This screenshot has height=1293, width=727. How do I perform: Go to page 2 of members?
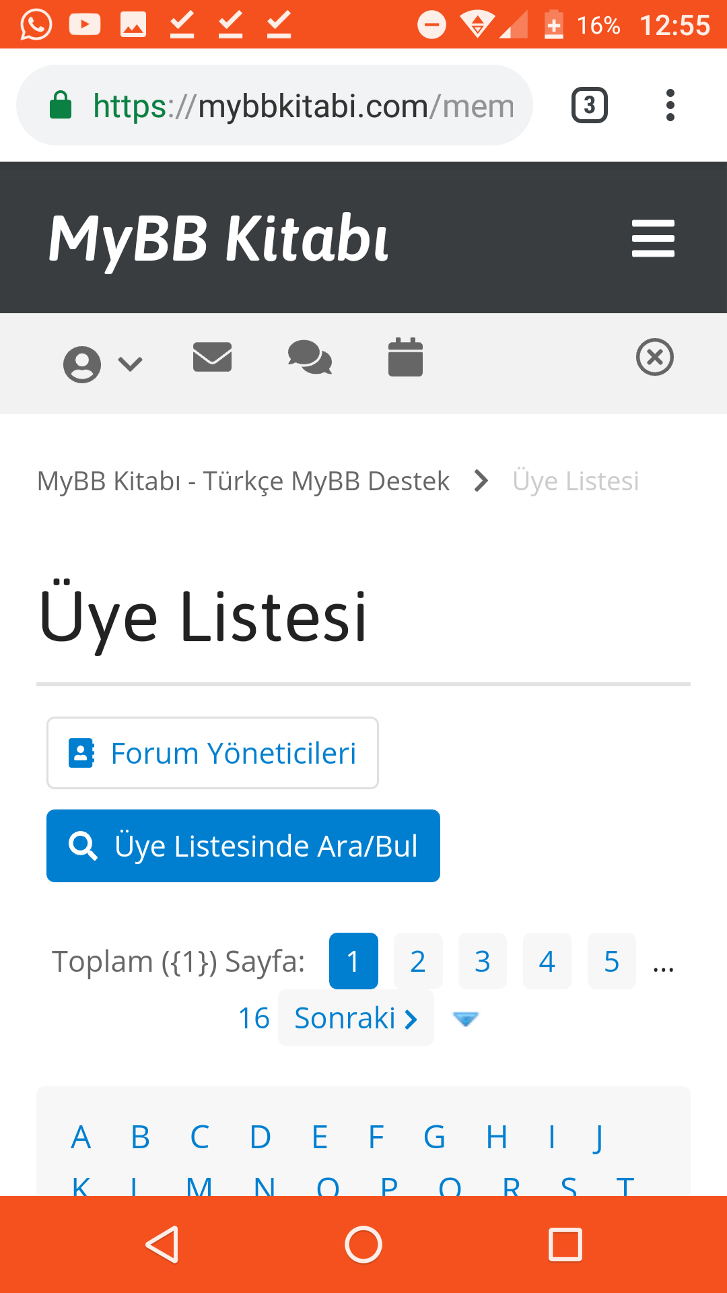(x=418, y=961)
